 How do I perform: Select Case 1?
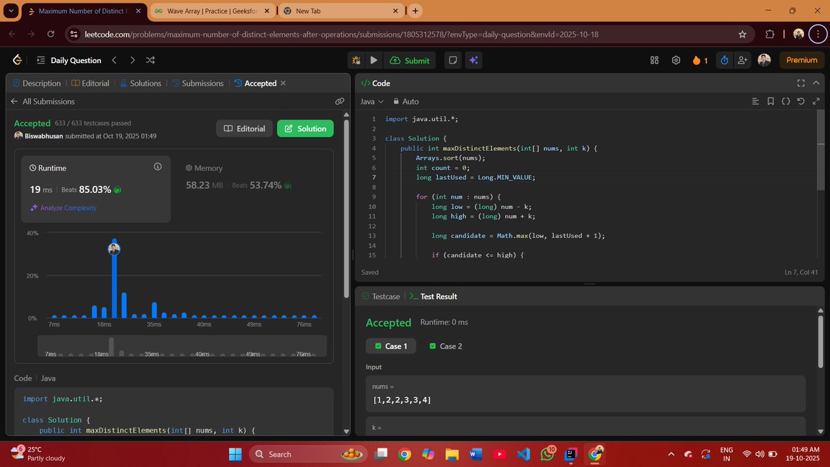391,346
